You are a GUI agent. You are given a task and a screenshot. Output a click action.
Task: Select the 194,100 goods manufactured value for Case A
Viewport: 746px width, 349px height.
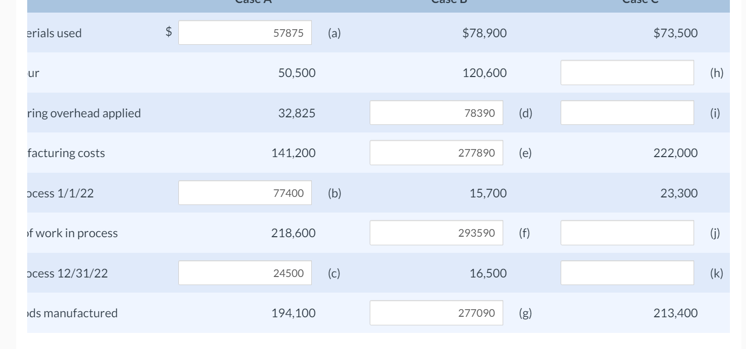tap(294, 313)
